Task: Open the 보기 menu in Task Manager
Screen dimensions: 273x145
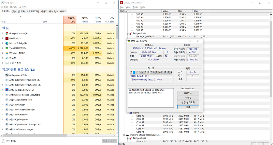Action: (x=23, y=7)
